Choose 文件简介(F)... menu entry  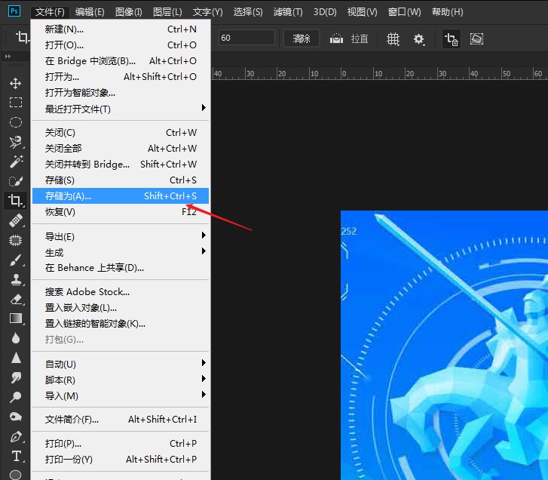[x=121, y=419]
